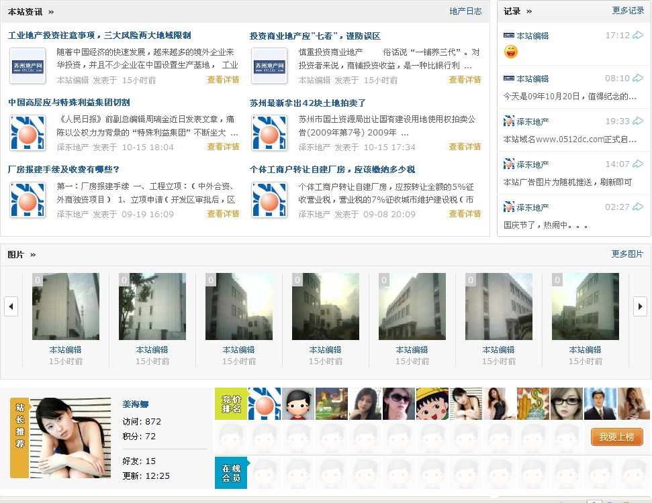The height and width of the screenshot is (503, 652).
Task: Open the Chibi Maruko cartoon avatar in the ranking
Action: [x=432, y=404]
